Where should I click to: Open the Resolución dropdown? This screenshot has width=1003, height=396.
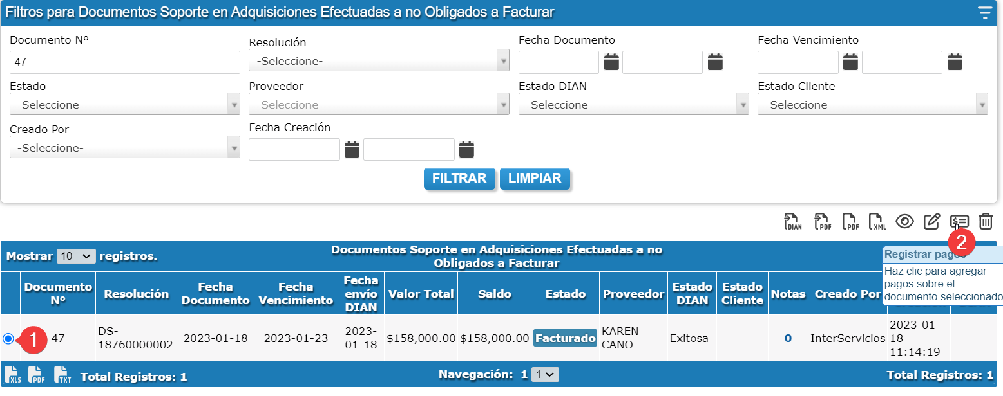tap(379, 62)
